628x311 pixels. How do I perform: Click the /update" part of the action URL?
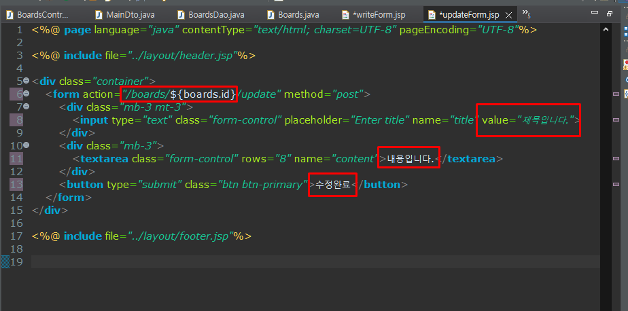(x=260, y=94)
